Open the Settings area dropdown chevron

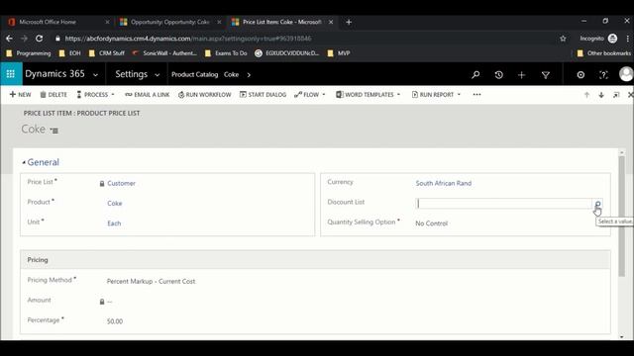pyautogui.click(x=158, y=75)
